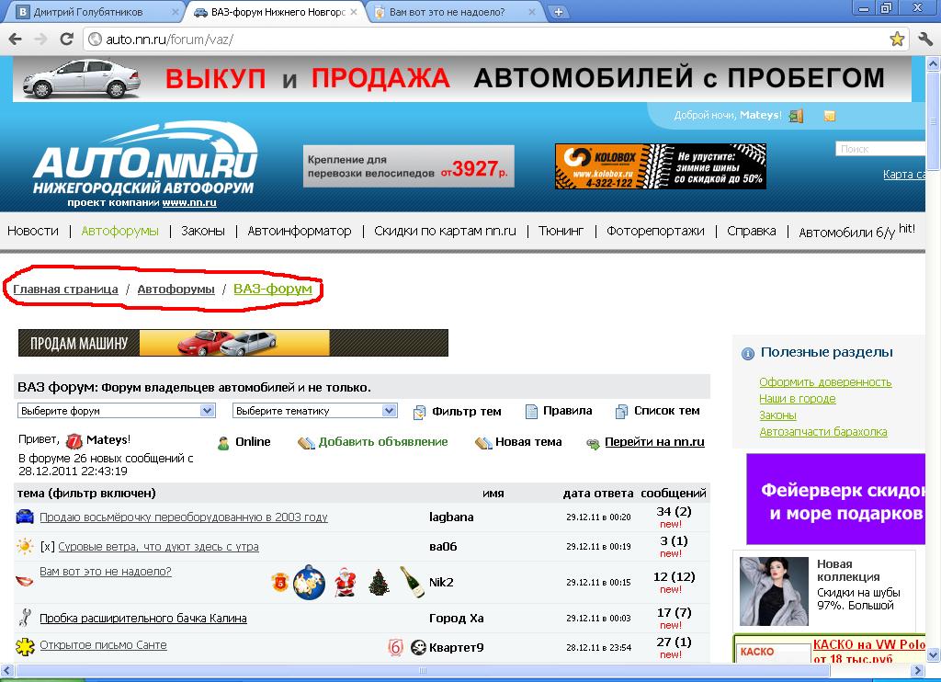
Task: Open Автомобили б/у menu item
Action: [x=846, y=233]
